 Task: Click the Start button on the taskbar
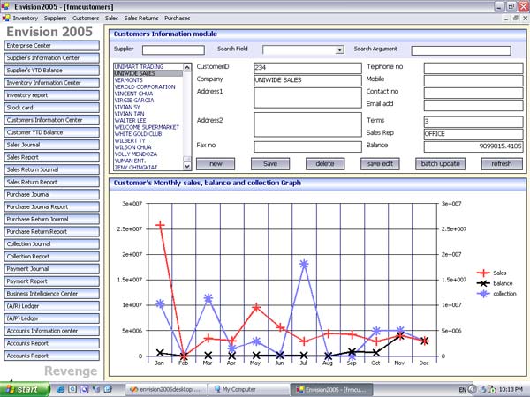point(21,389)
